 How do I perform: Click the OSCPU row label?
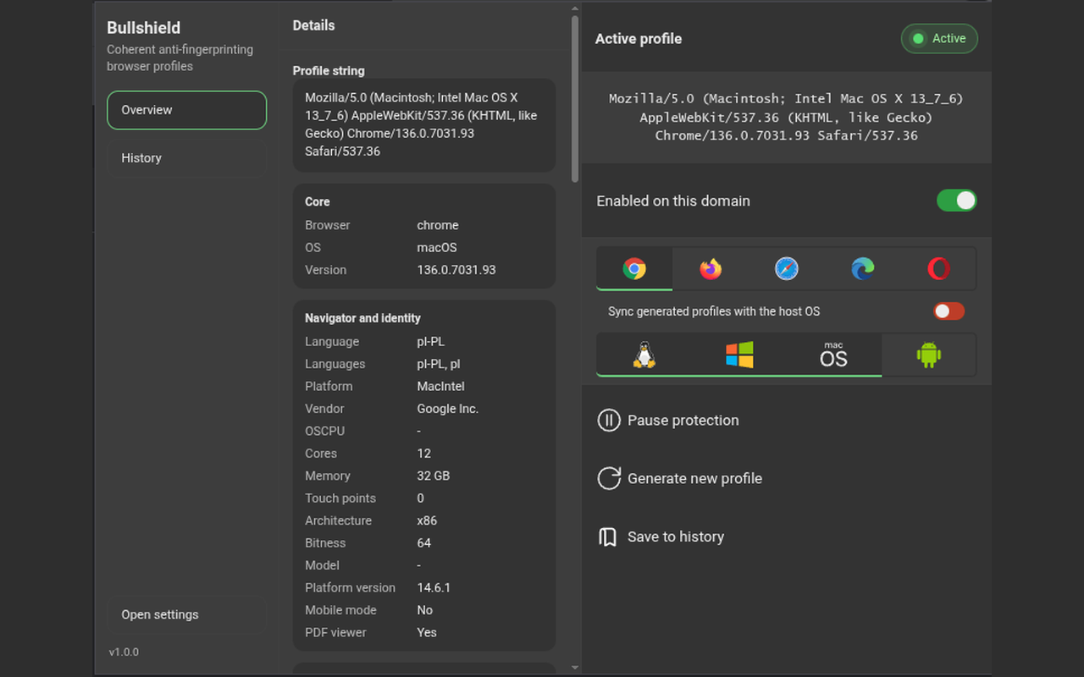coord(325,431)
